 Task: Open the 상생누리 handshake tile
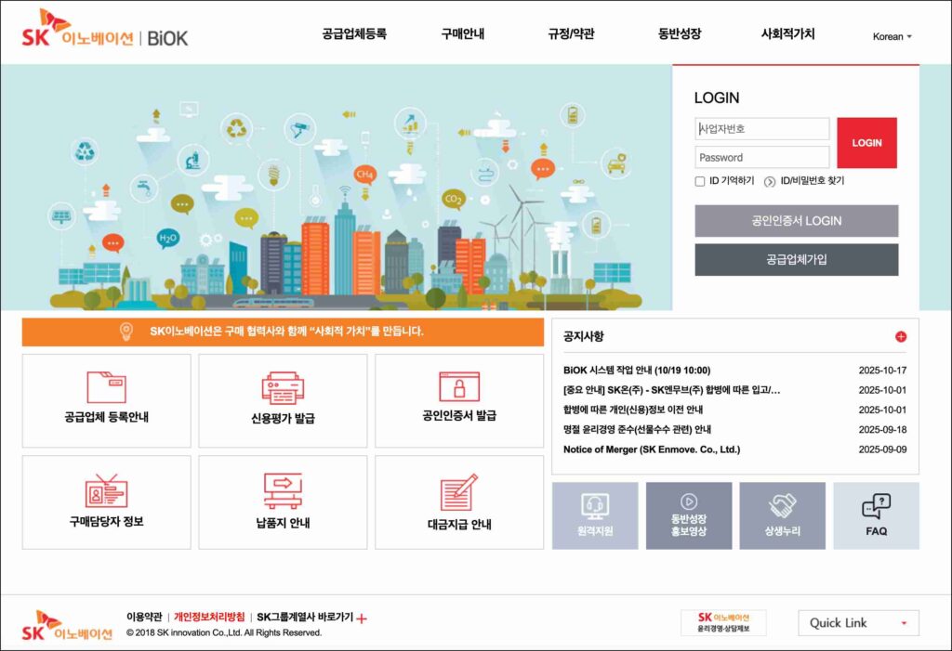(x=782, y=515)
